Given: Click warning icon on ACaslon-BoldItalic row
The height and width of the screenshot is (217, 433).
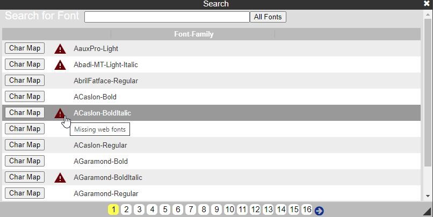Looking at the screenshot, I should point(60,113).
